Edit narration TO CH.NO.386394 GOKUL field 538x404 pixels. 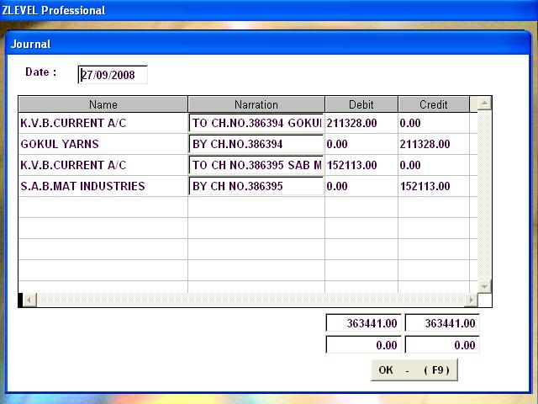pyautogui.click(x=256, y=123)
